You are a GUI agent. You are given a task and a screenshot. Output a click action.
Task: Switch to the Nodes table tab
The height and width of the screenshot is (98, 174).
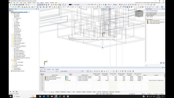pos(69,92)
